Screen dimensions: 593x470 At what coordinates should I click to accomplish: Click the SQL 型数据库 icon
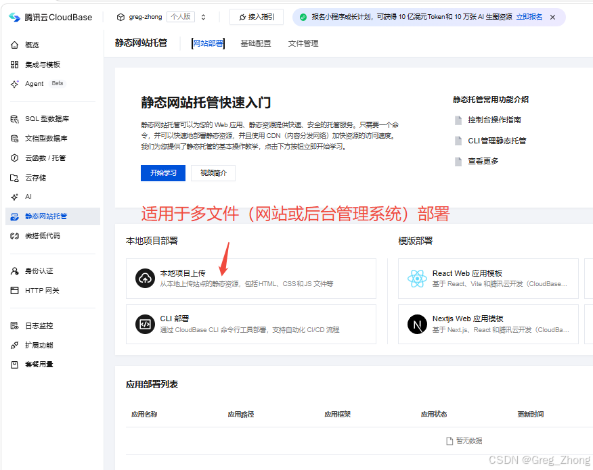click(14, 119)
